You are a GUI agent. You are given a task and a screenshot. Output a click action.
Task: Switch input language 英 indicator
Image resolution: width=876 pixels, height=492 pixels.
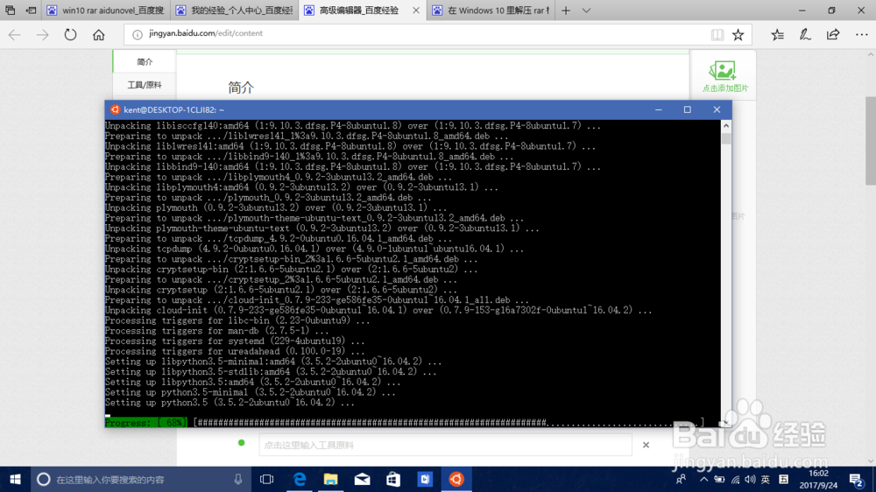(x=766, y=479)
